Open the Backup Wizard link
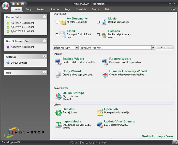 pyautogui.click(x=73, y=59)
